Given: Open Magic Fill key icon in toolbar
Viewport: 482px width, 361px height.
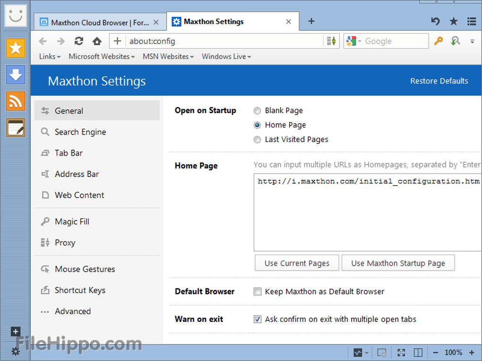Looking at the screenshot, I should click(439, 41).
